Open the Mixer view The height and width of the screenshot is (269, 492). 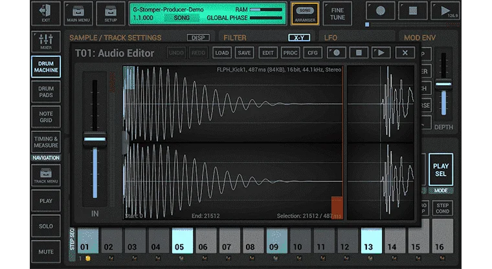(x=46, y=41)
